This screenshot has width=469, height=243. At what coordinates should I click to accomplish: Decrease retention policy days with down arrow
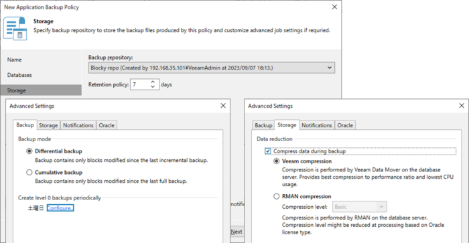click(153, 87)
